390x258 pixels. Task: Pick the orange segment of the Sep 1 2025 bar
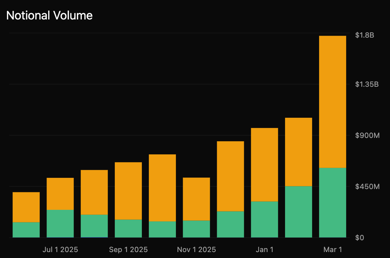(128, 191)
